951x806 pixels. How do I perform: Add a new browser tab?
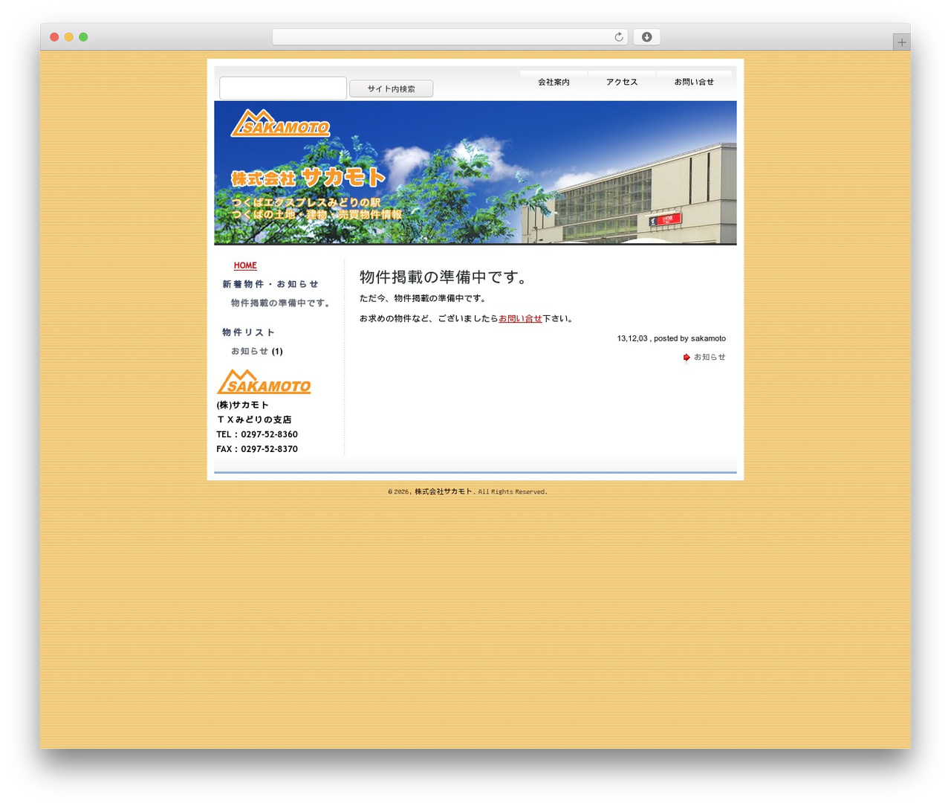(x=901, y=42)
